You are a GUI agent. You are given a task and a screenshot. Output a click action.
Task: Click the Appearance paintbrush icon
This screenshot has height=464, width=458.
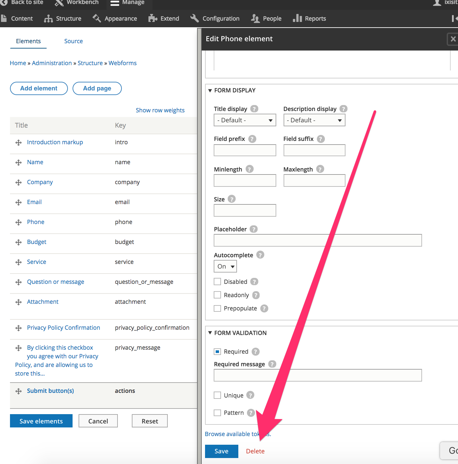click(97, 18)
